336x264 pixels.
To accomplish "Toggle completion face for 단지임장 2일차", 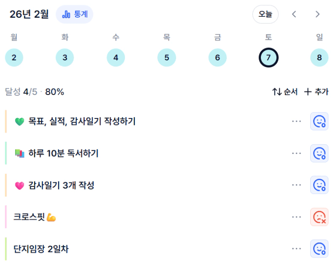I will click(x=319, y=249).
